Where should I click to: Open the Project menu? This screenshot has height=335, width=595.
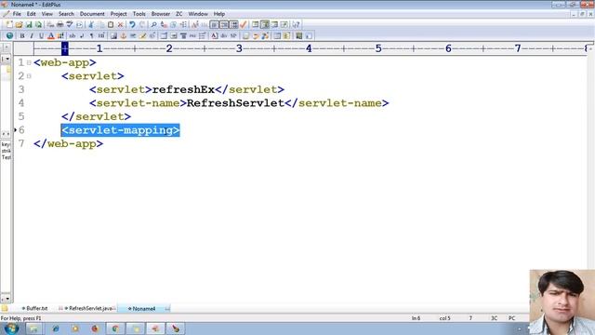click(x=118, y=14)
